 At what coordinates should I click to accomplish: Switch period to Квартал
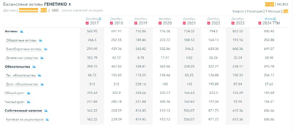tap(238, 11)
